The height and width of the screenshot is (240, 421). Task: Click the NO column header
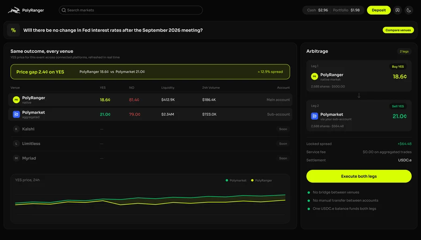point(131,88)
